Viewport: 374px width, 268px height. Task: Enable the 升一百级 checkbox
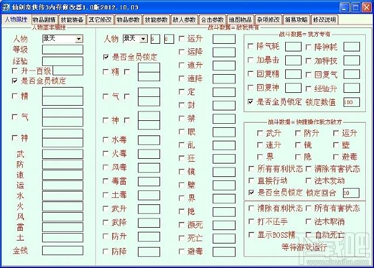click(x=15, y=71)
